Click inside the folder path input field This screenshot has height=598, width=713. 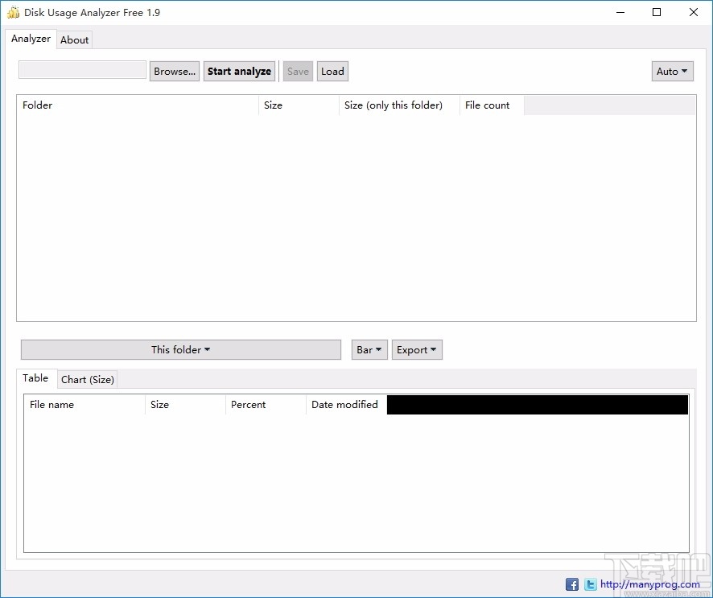(x=81, y=69)
